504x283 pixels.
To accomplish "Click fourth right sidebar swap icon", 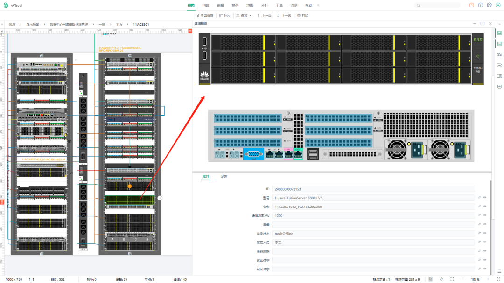I will click(x=499, y=65).
